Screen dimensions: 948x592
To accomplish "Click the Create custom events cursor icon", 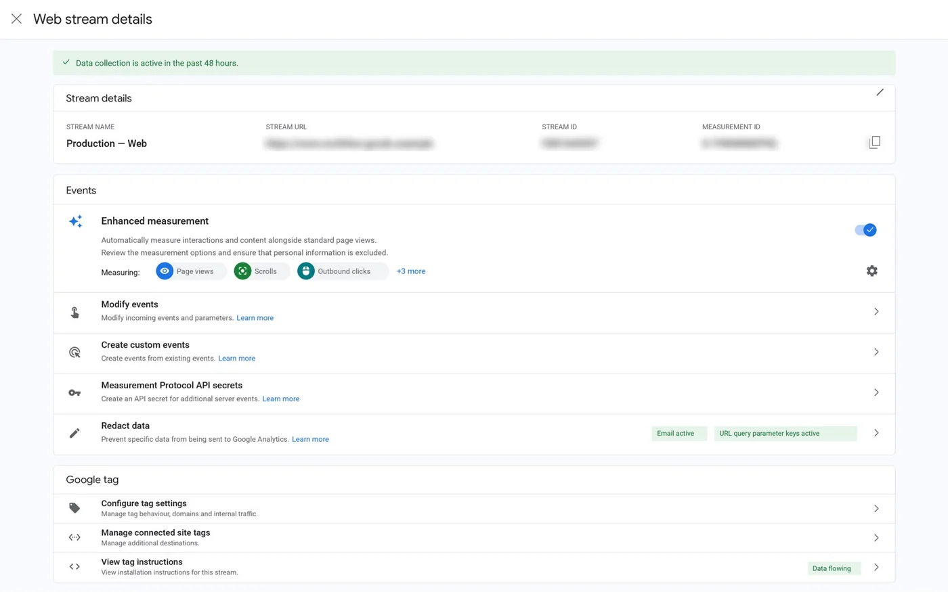I will 74,352.
